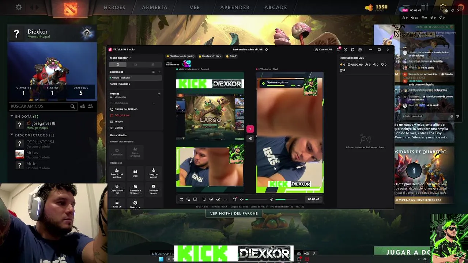The image size is (468, 263).
Task: Open more options ellipsis in bottom toolbar
Action: 225,199
